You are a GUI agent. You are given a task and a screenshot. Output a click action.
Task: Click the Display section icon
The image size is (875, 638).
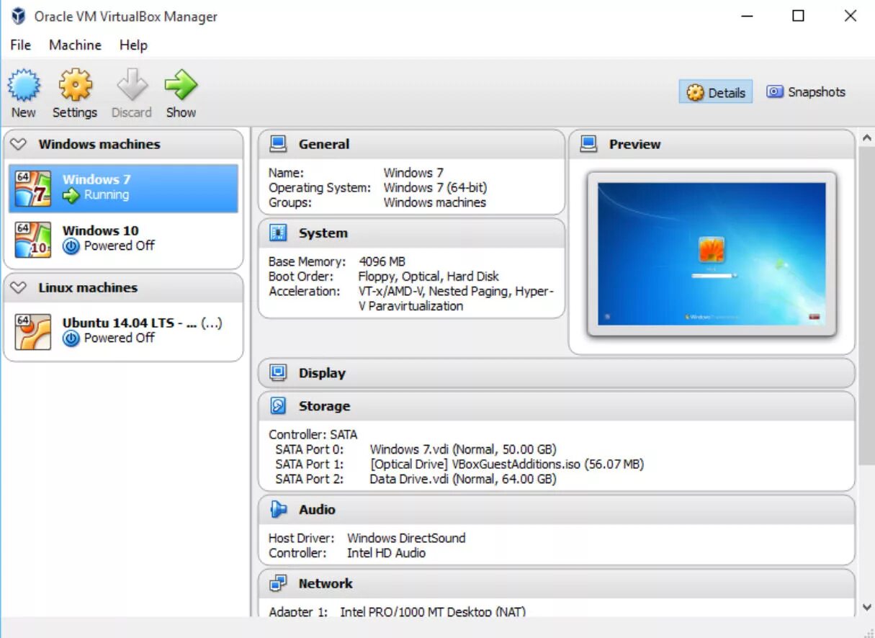point(278,373)
